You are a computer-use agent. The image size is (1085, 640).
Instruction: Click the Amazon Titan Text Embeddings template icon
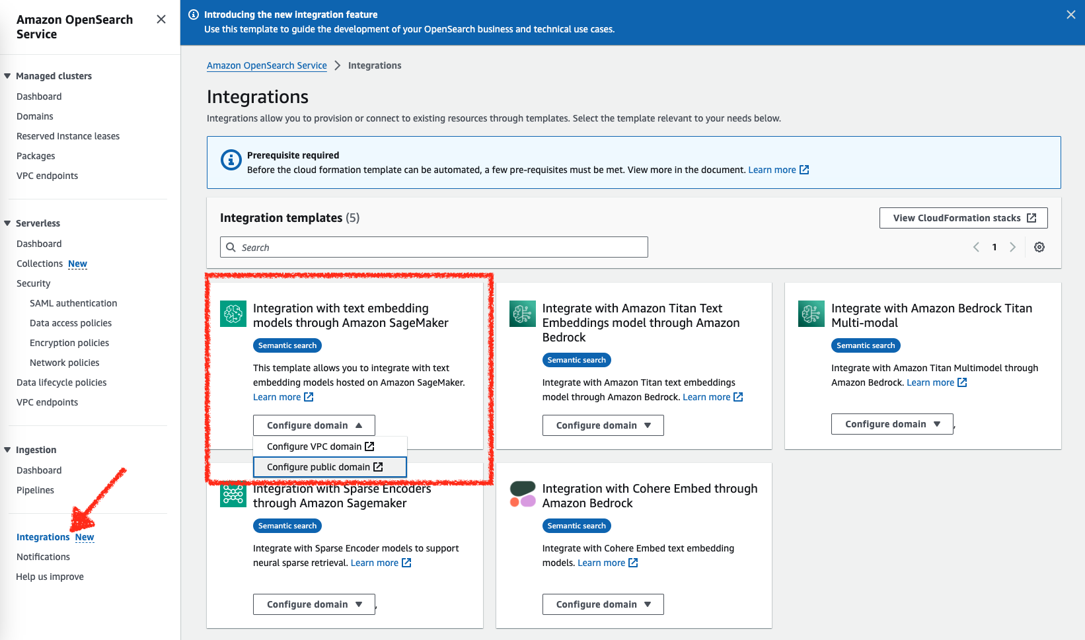click(x=522, y=314)
